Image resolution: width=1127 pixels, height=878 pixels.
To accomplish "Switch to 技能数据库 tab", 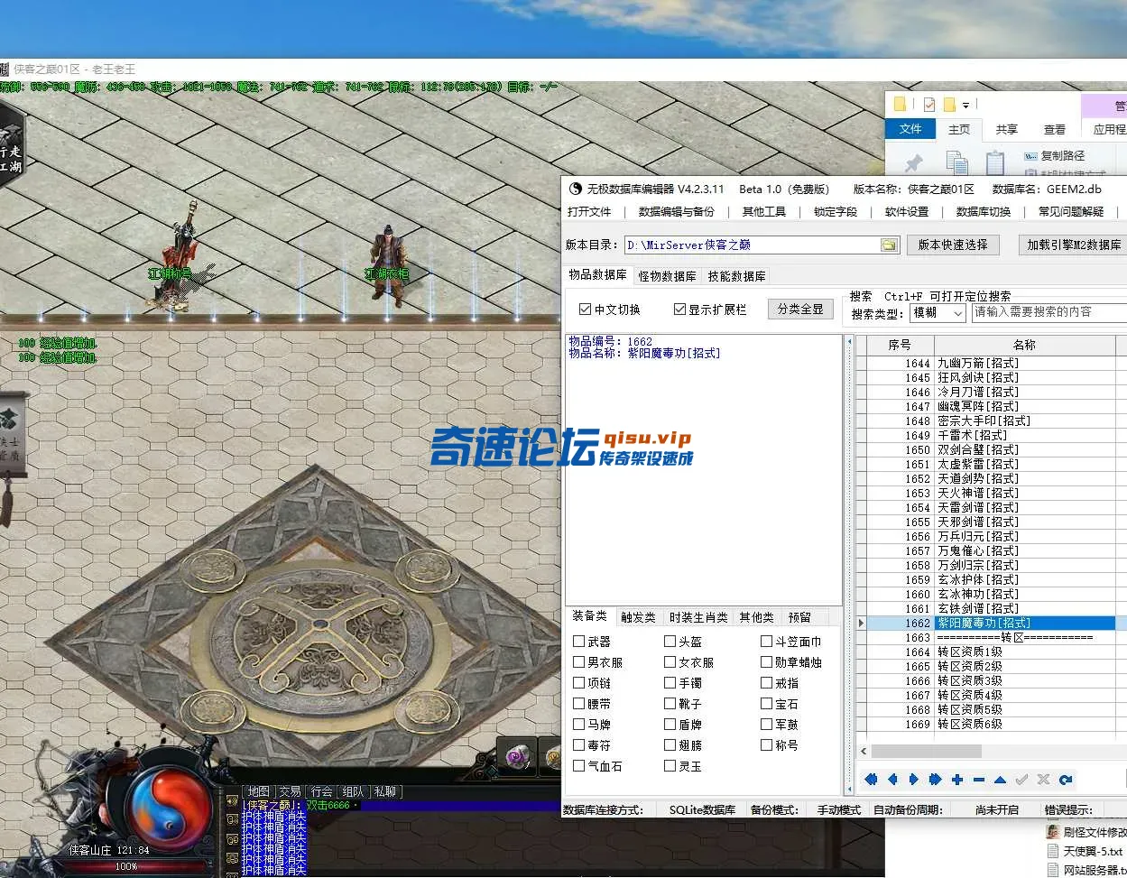I will pos(736,276).
